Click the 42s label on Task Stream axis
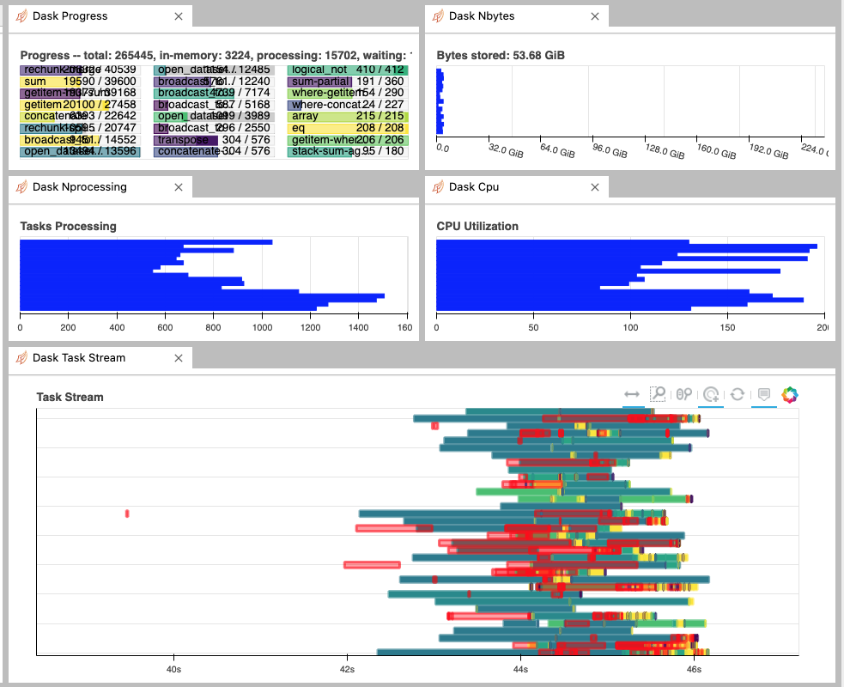844x687 pixels. coord(347,669)
